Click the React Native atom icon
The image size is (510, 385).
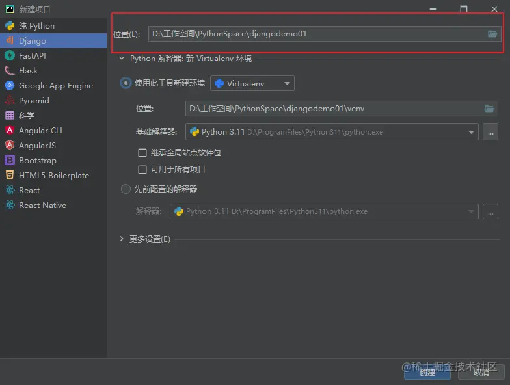pyautogui.click(x=10, y=205)
